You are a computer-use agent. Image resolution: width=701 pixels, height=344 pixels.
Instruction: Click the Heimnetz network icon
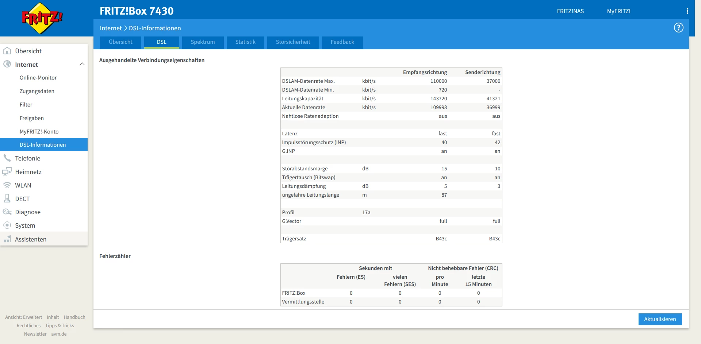(7, 171)
